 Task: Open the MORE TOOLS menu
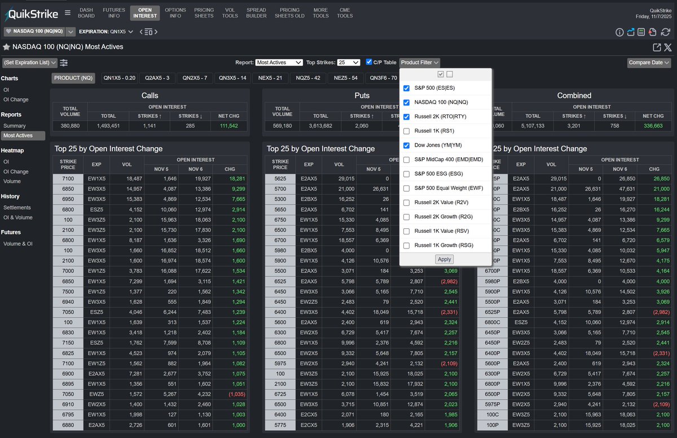click(x=320, y=13)
